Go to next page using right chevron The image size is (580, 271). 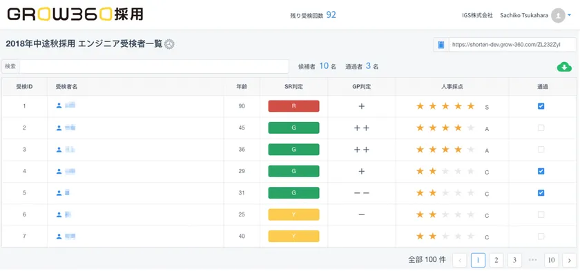[x=569, y=260]
